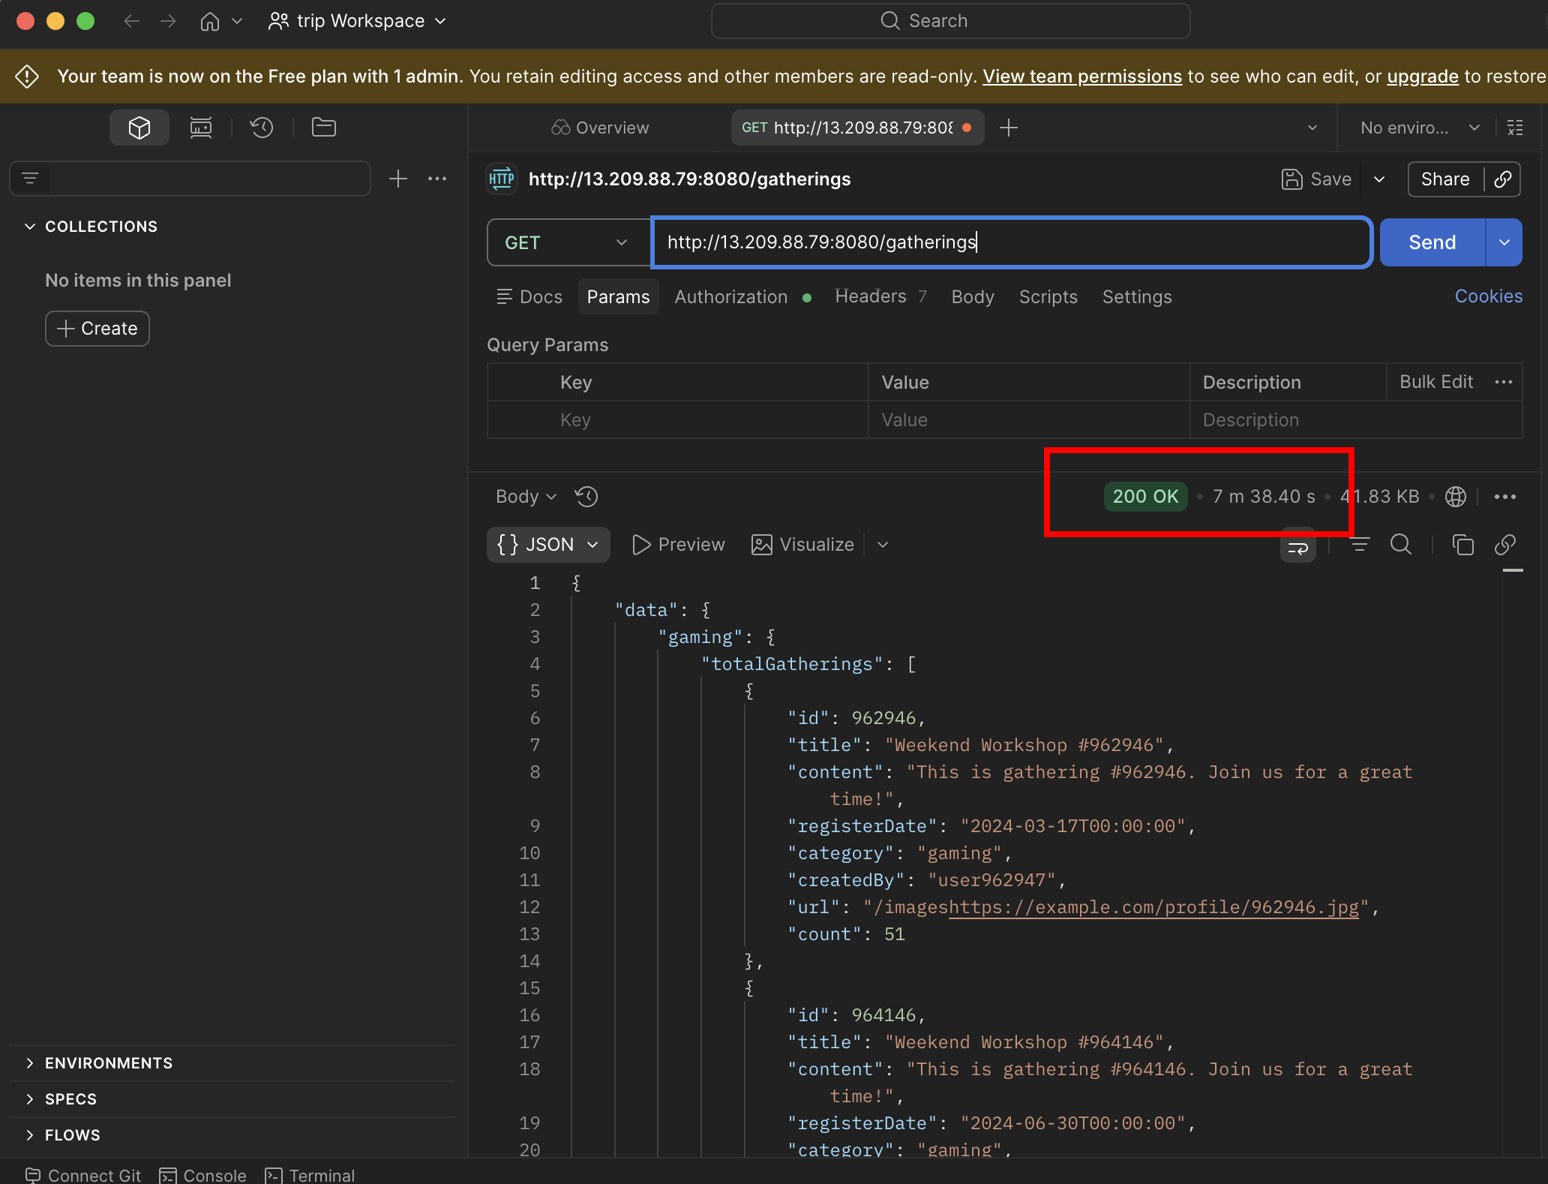
Task: Copy response link icon
Action: click(1505, 545)
